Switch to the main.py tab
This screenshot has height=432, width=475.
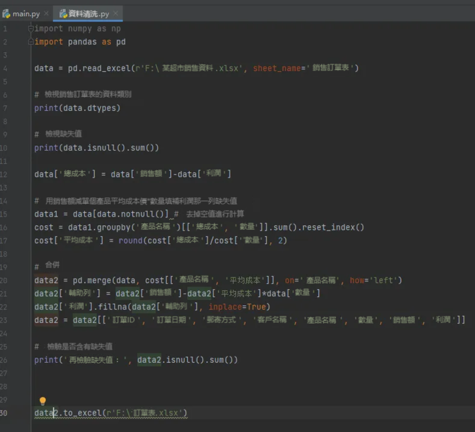[26, 14]
